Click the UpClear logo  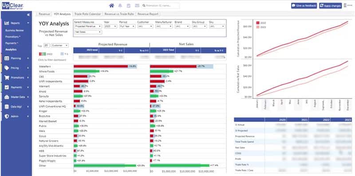[x=12, y=6]
